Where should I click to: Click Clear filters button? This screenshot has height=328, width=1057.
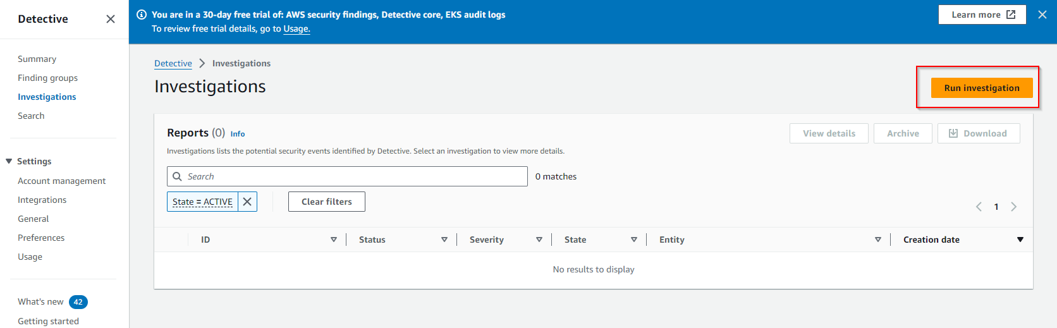(x=326, y=202)
